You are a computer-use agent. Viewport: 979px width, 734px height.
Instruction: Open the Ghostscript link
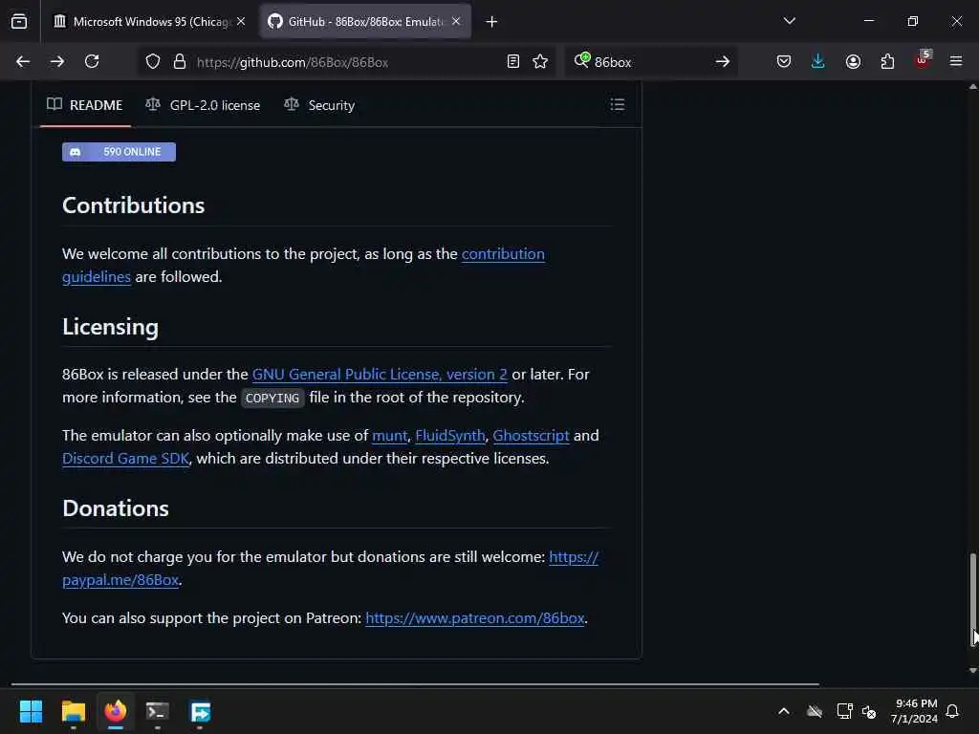pyautogui.click(x=531, y=436)
